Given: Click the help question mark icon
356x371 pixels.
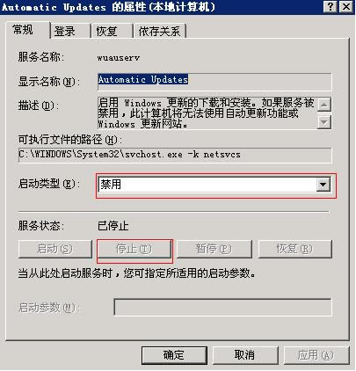Looking at the screenshot, I should (331, 6).
